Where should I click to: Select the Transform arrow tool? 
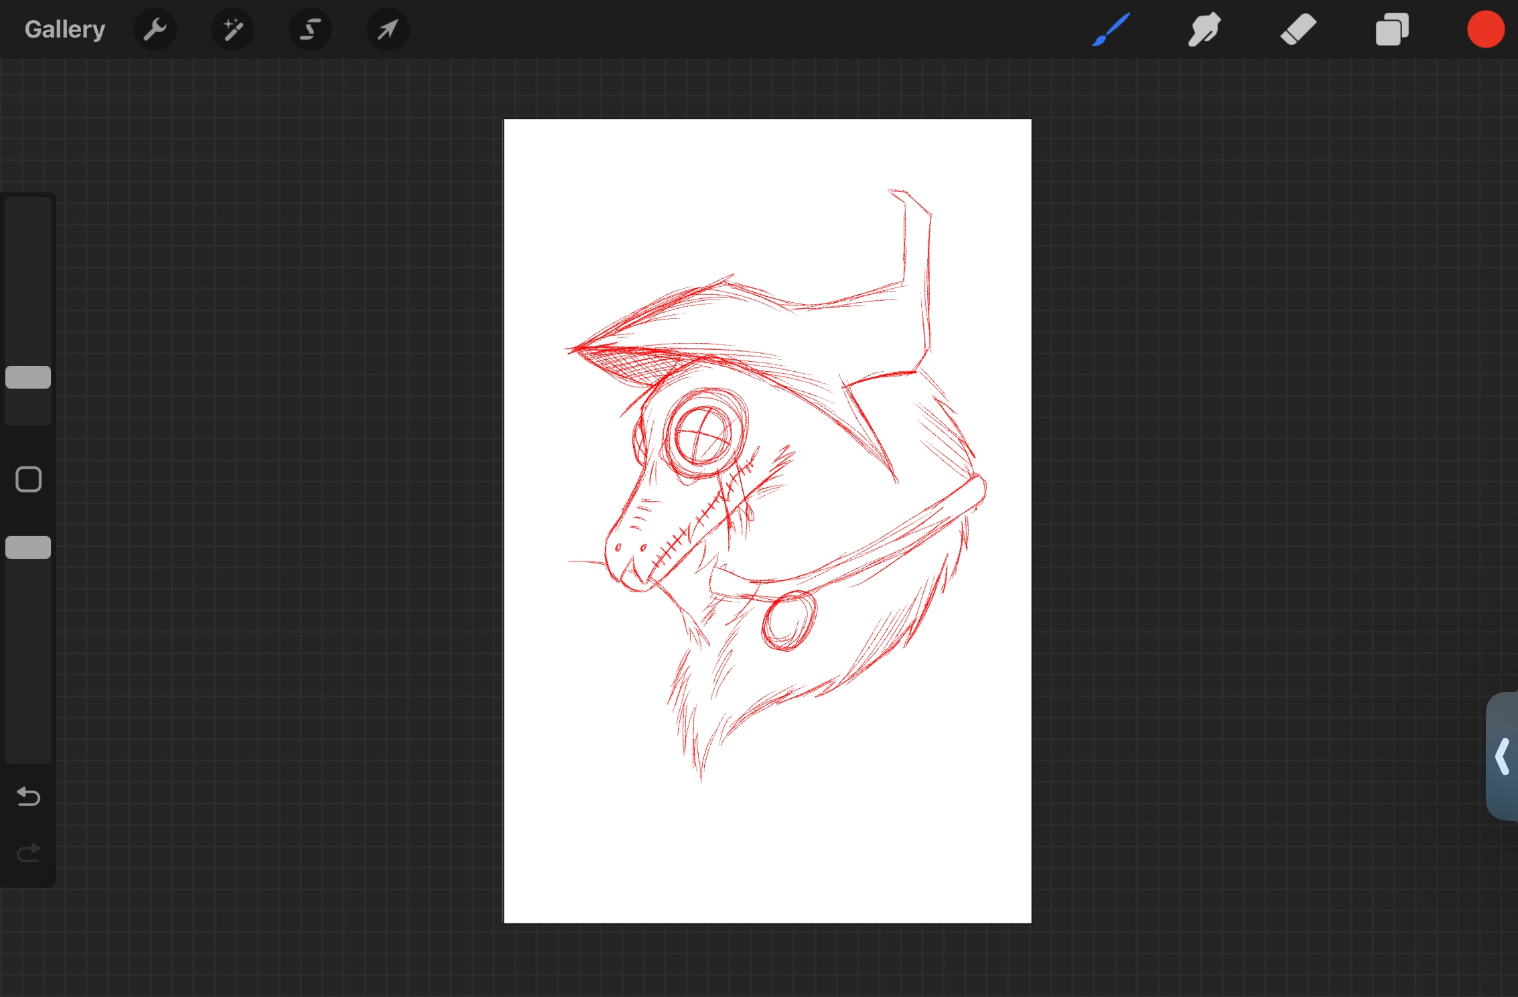point(387,29)
